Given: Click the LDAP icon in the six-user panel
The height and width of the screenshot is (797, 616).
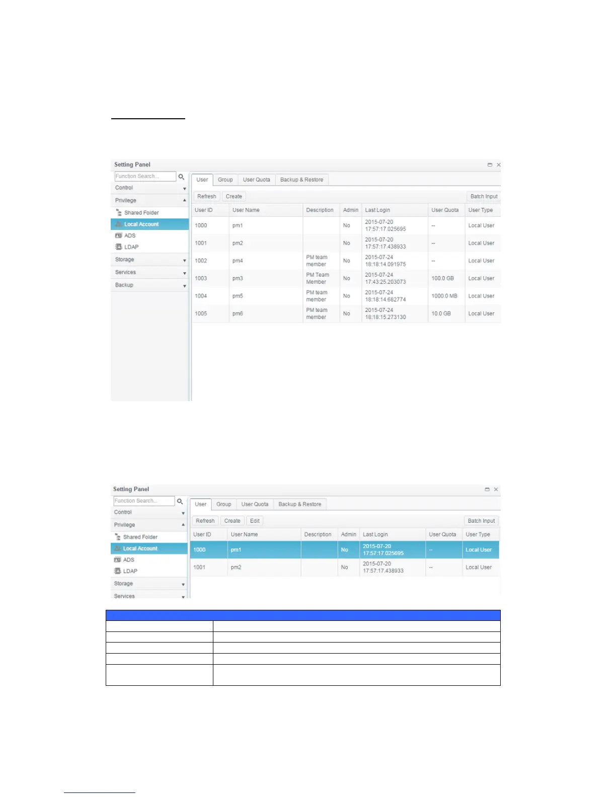Looking at the screenshot, I should click(x=119, y=247).
